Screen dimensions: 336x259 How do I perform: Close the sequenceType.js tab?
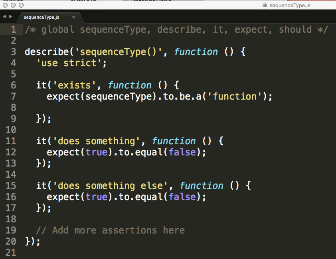point(73,17)
